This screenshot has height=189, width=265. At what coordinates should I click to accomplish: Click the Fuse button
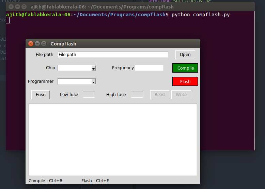(41, 95)
